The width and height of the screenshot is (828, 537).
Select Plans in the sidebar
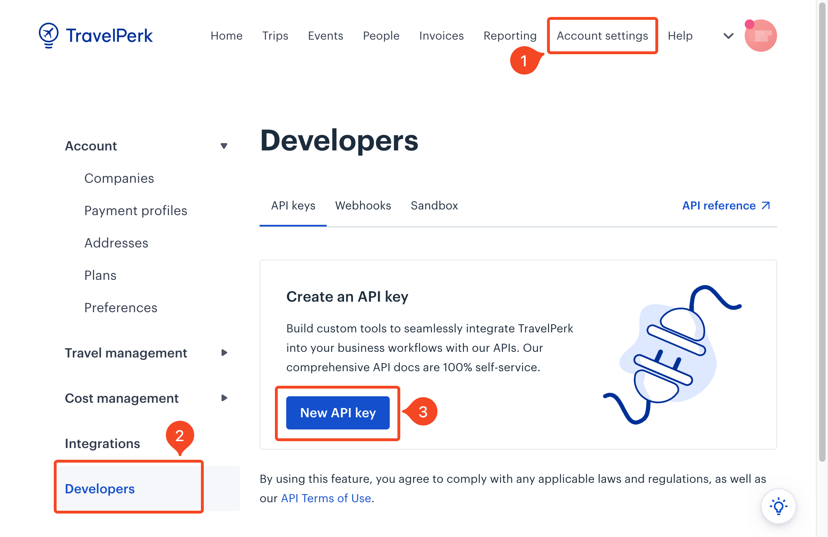(x=100, y=275)
